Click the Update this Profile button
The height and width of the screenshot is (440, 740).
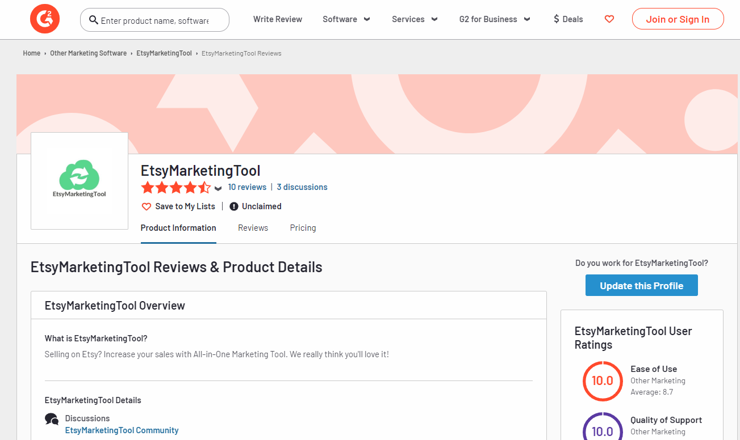[642, 286]
